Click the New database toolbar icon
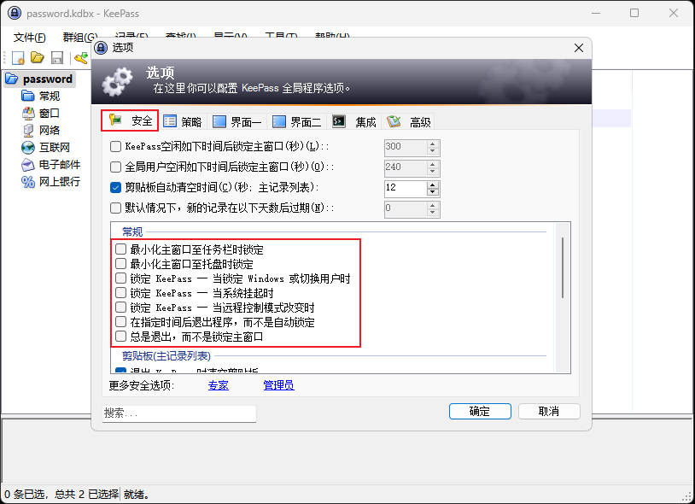Viewport: 695px width, 504px height. 17,58
